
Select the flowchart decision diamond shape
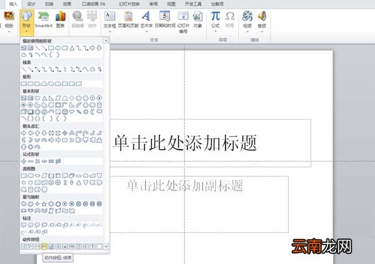point(37,175)
